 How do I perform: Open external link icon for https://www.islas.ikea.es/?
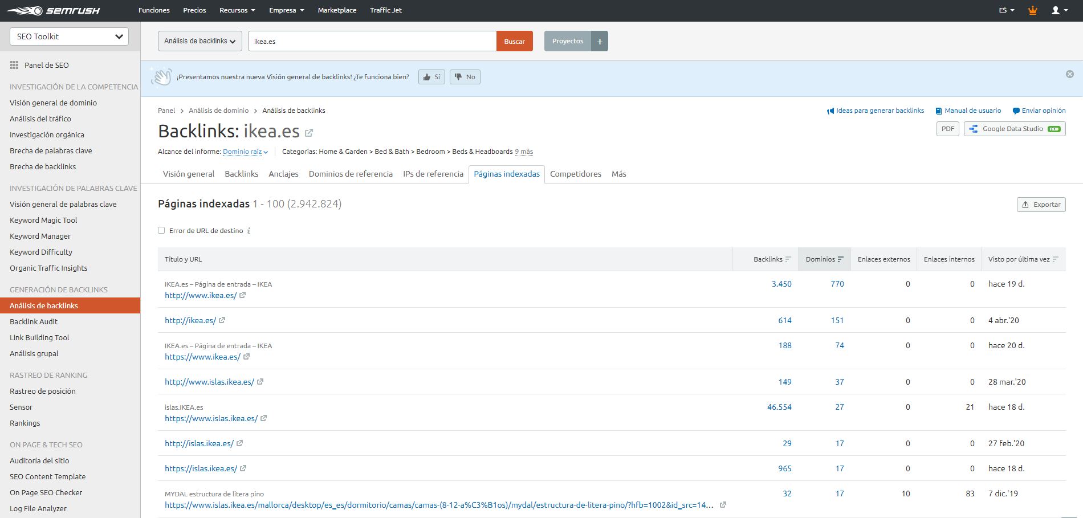[264, 418]
